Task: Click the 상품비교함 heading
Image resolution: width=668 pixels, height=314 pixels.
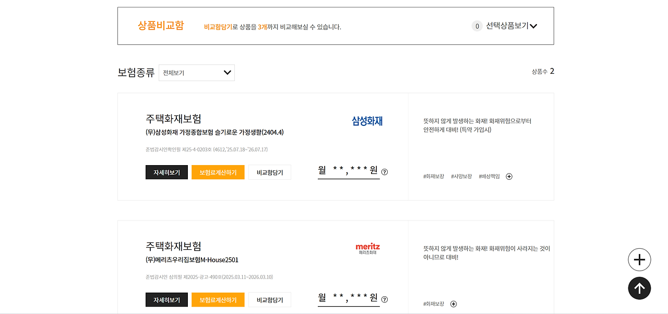Action: coord(161,26)
